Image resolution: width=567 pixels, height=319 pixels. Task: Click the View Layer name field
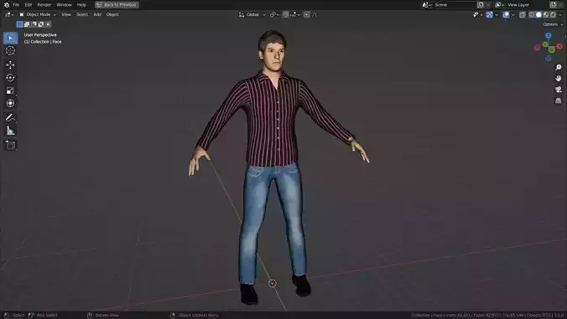(x=528, y=5)
